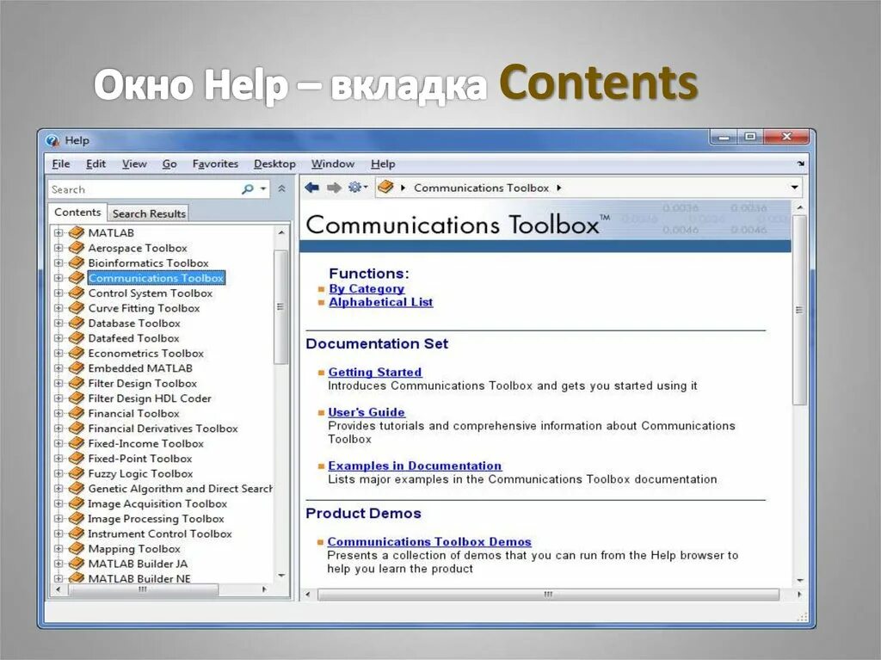Select the Filter Design HDL Coder entry
The image size is (881, 660).
150,398
